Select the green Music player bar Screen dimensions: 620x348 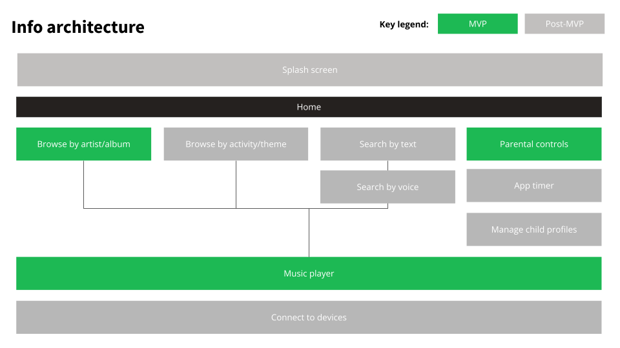(309, 273)
